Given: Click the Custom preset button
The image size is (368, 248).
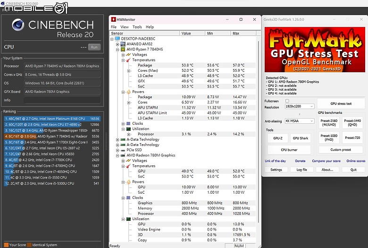Looking at the screenshot, I should 341,150.
